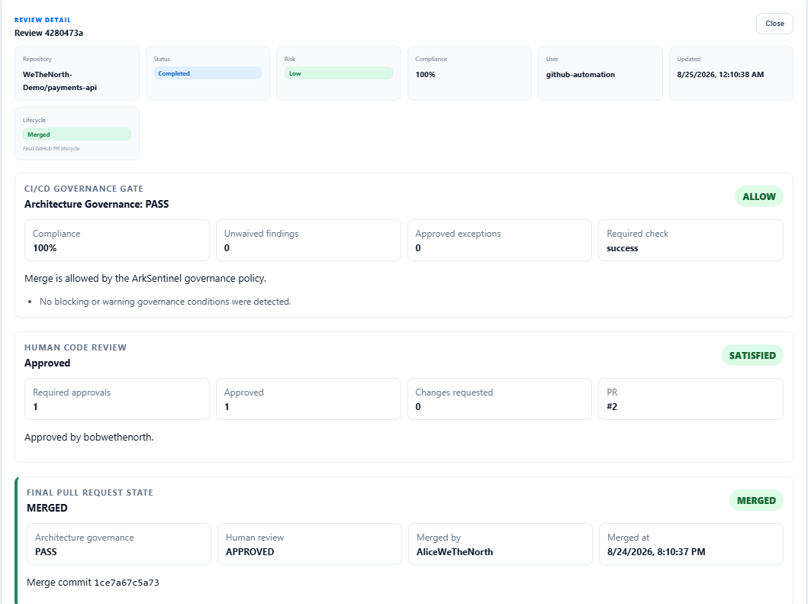This screenshot has width=808, height=604.
Task: Select user github-automation value
Action: coord(580,74)
